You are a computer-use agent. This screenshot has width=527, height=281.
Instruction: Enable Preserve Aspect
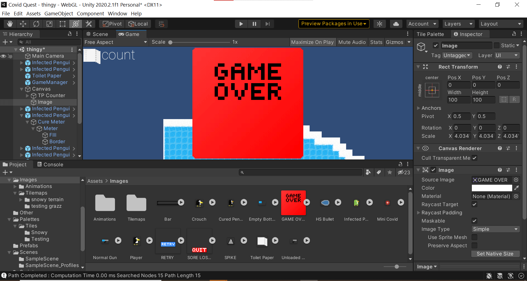474,246
